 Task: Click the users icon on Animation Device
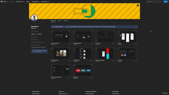pos(70,61)
